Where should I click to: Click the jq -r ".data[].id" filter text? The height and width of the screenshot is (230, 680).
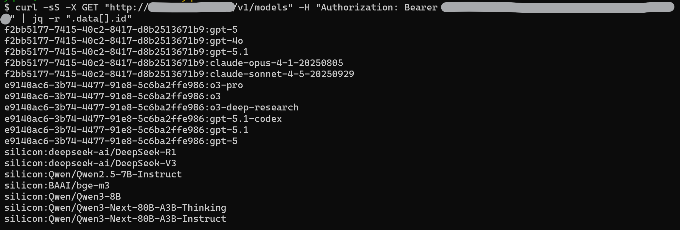pos(82,18)
